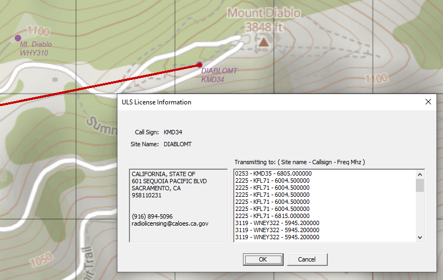Click the red DIABLOMT KMD34 site marker

pyautogui.click(x=199, y=65)
